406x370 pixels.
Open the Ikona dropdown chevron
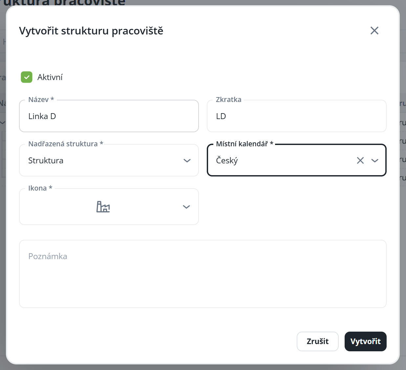tap(186, 207)
